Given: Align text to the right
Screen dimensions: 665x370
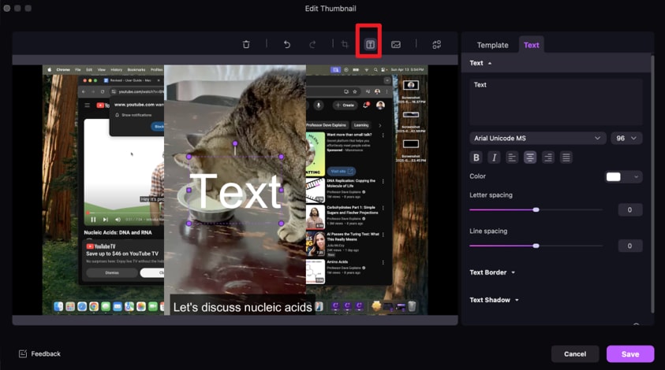Looking at the screenshot, I should 548,157.
